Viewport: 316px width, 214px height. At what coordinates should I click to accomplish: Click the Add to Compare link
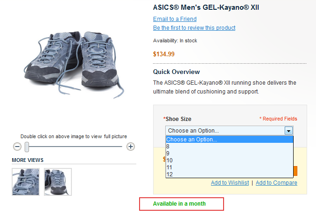click(276, 183)
